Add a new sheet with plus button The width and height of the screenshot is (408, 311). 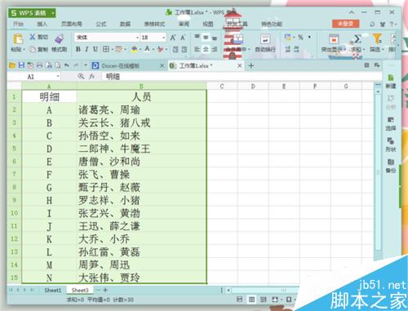(x=105, y=290)
